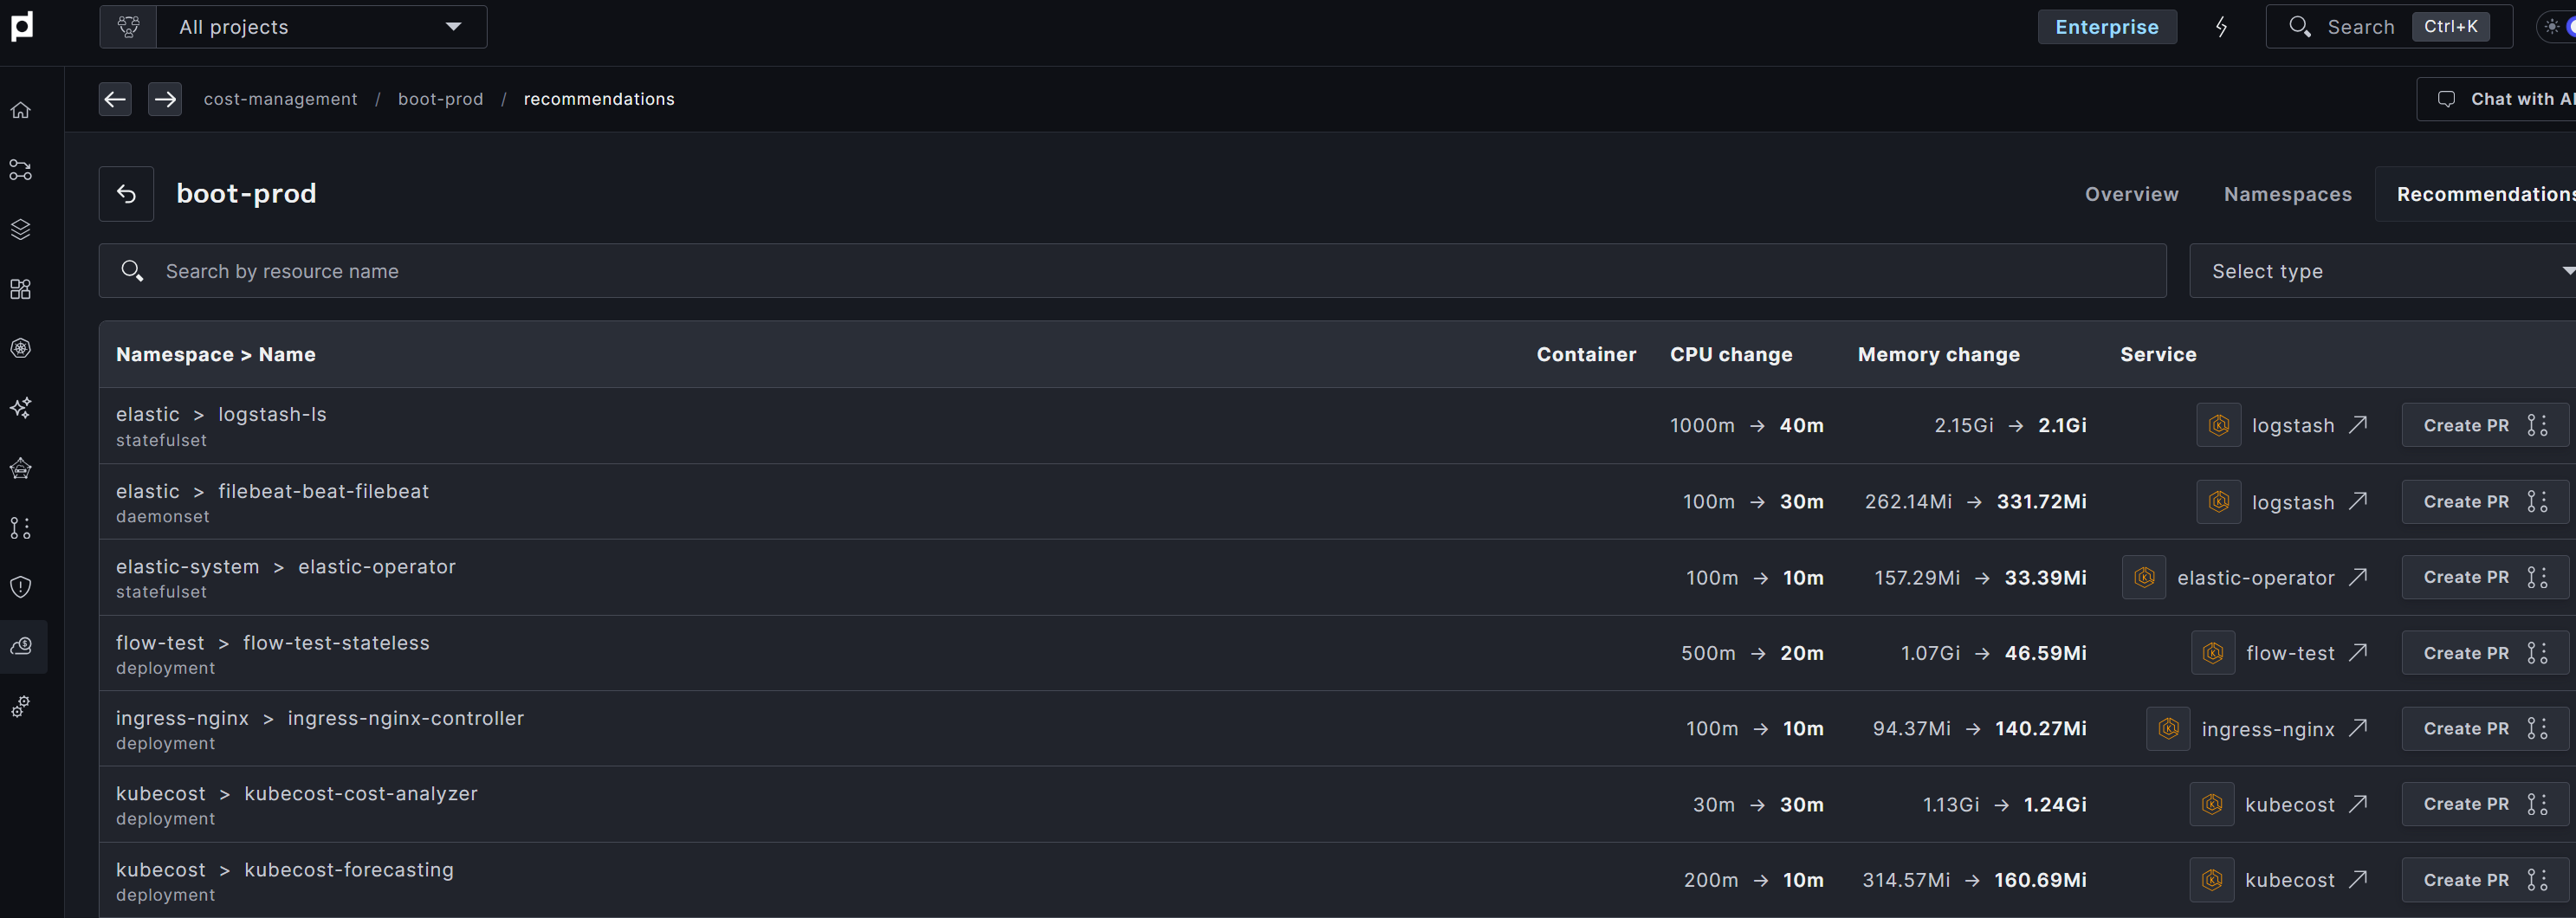Select the flow-test > flow-test-stateless row name
The width and height of the screenshot is (2576, 918).
click(273, 642)
